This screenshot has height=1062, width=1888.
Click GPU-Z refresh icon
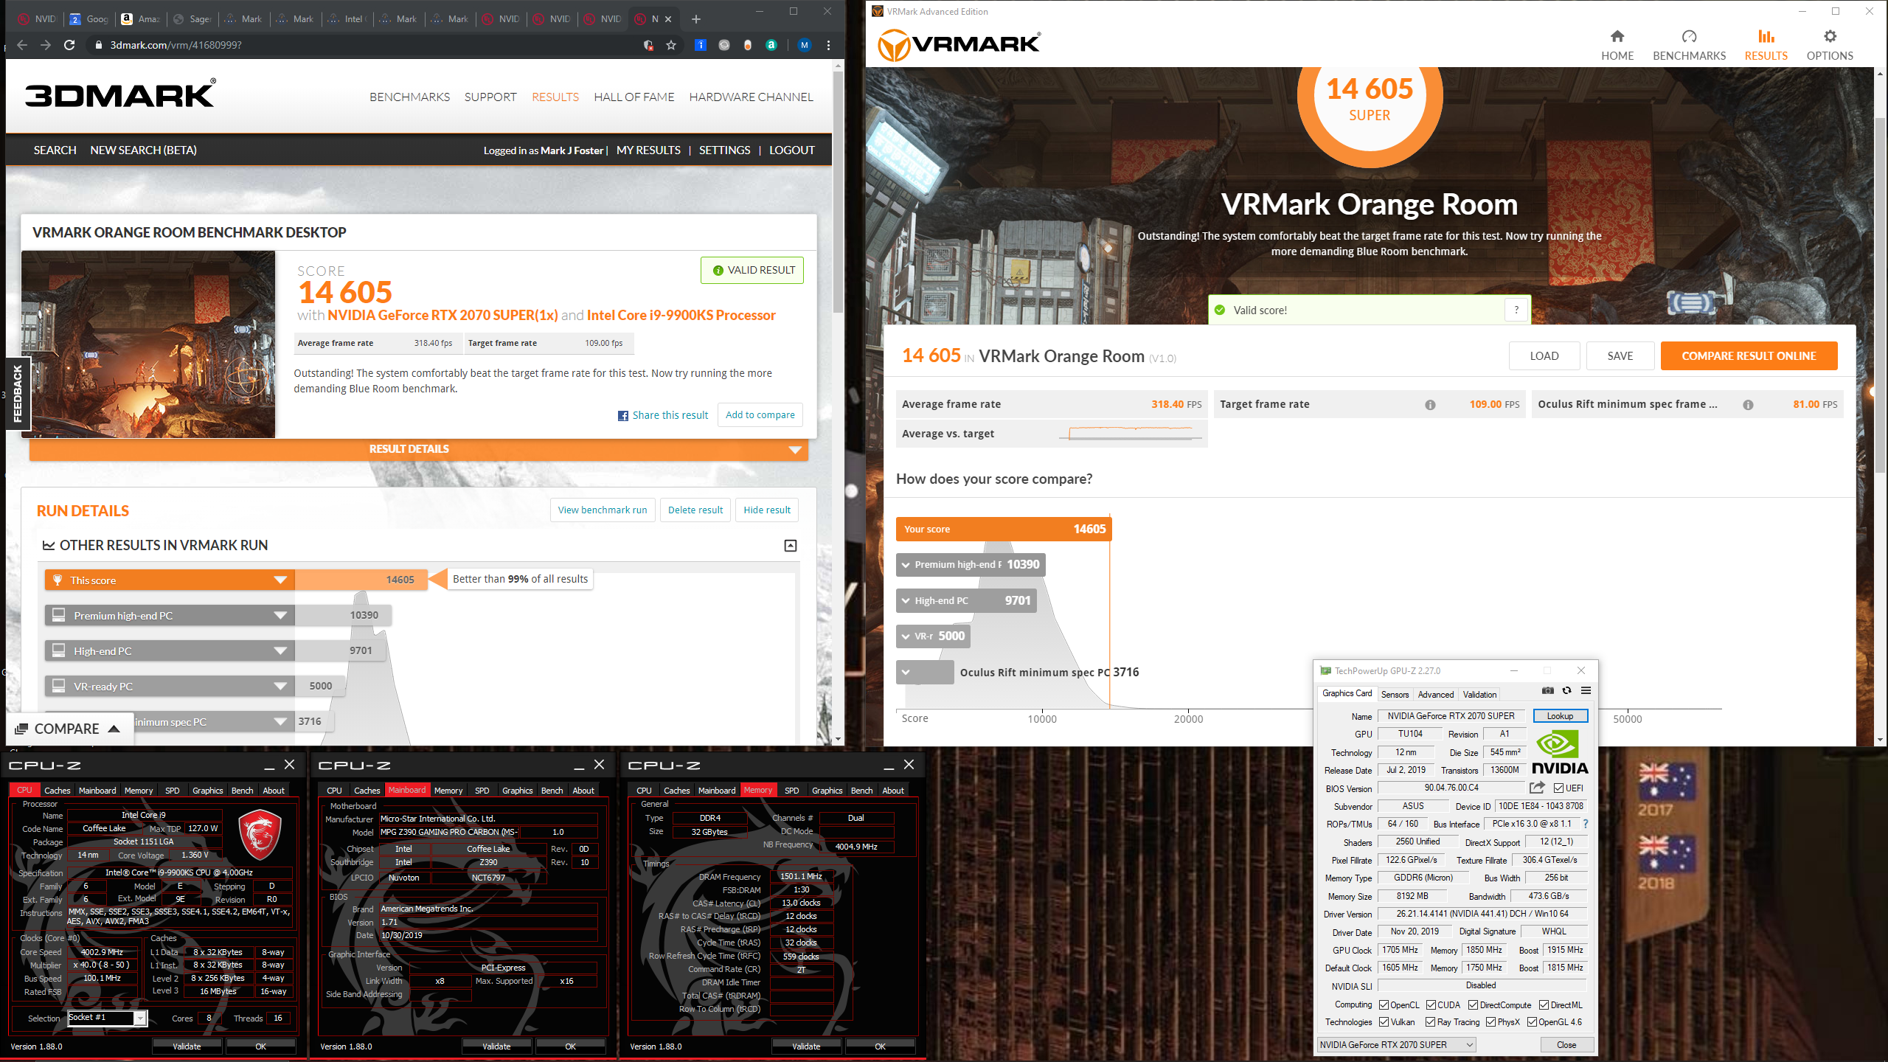coord(1566,691)
